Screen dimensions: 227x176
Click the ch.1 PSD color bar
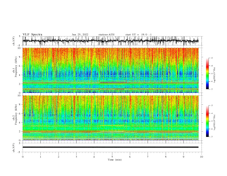tap(208, 74)
